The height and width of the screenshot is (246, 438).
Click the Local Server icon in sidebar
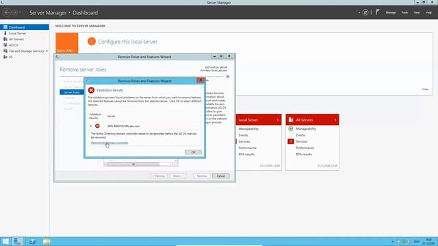[x=5, y=33]
